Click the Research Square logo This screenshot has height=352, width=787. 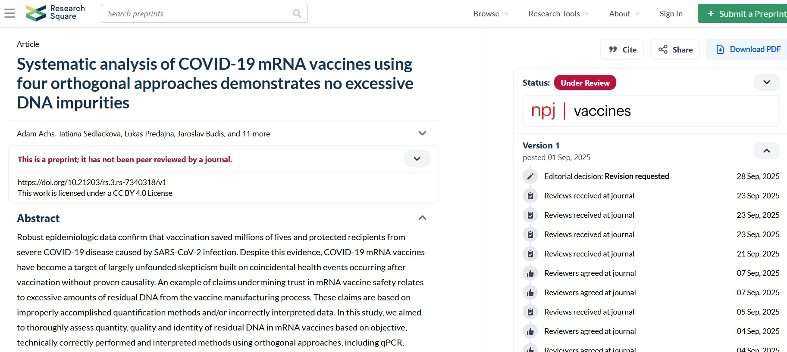55,13
